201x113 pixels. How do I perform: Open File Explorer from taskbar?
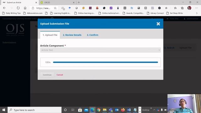105,110
